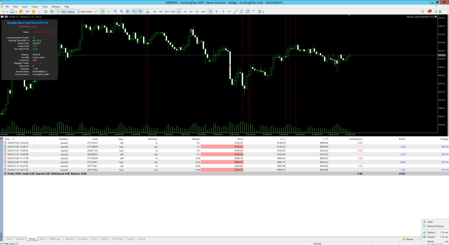
Task: Open the Charts menu
Action: point(35,6)
